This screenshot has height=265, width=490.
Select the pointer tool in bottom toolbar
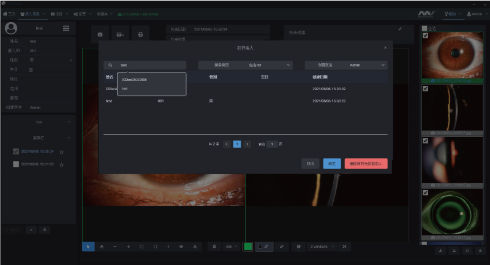point(88,247)
